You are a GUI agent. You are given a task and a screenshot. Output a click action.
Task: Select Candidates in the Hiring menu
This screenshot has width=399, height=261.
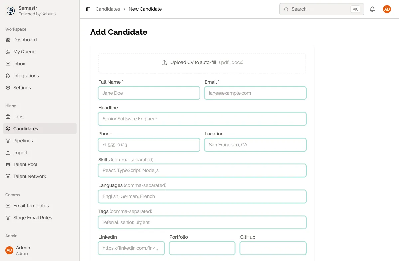tap(25, 129)
